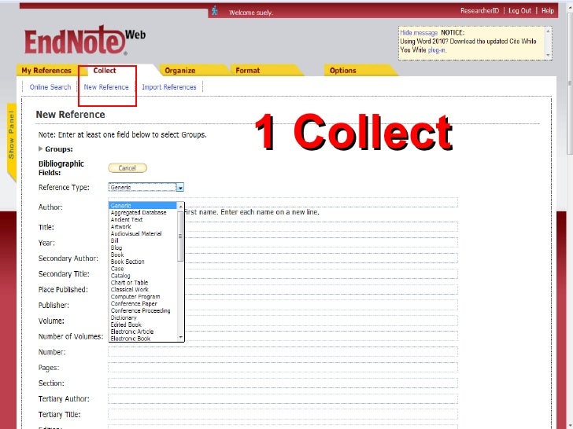Open the Import References link
The width and height of the screenshot is (573, 429).
coord(168,86)
